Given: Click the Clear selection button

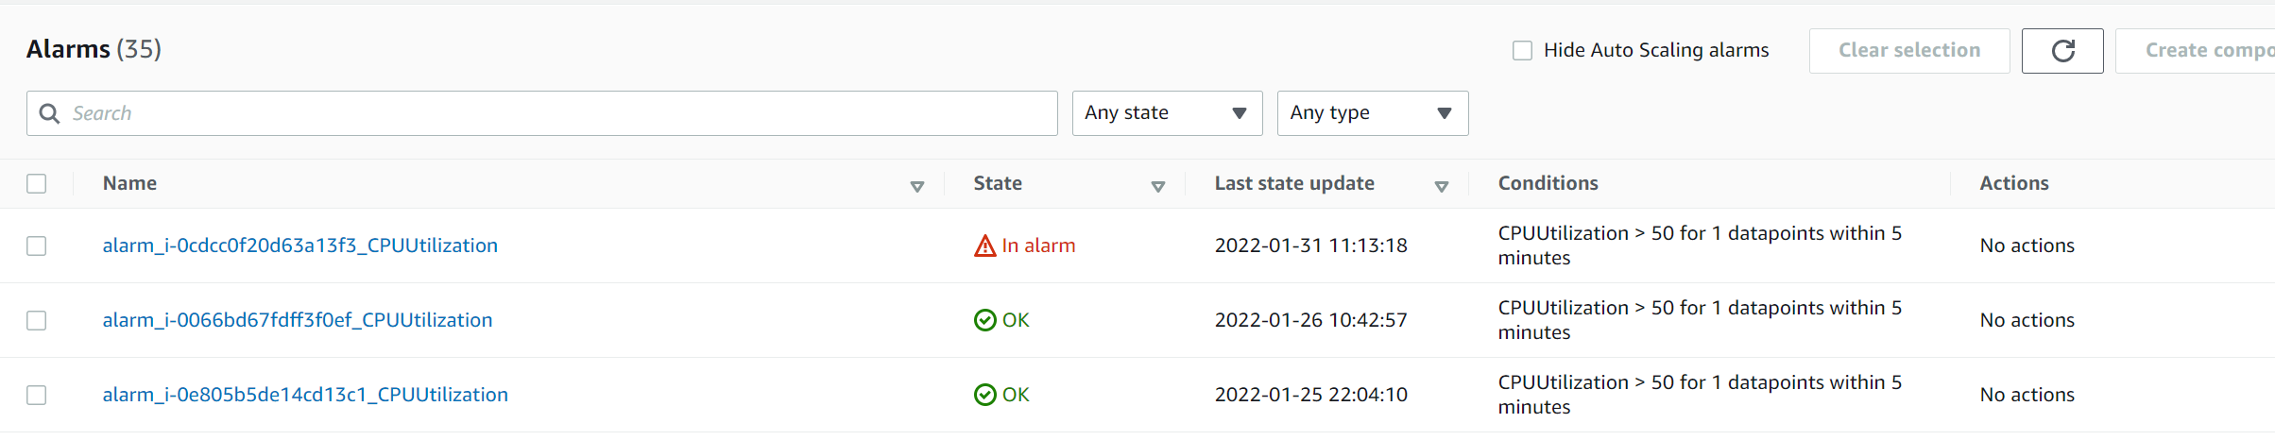Looking at the screenshot, I should [x=1909, y=51].
